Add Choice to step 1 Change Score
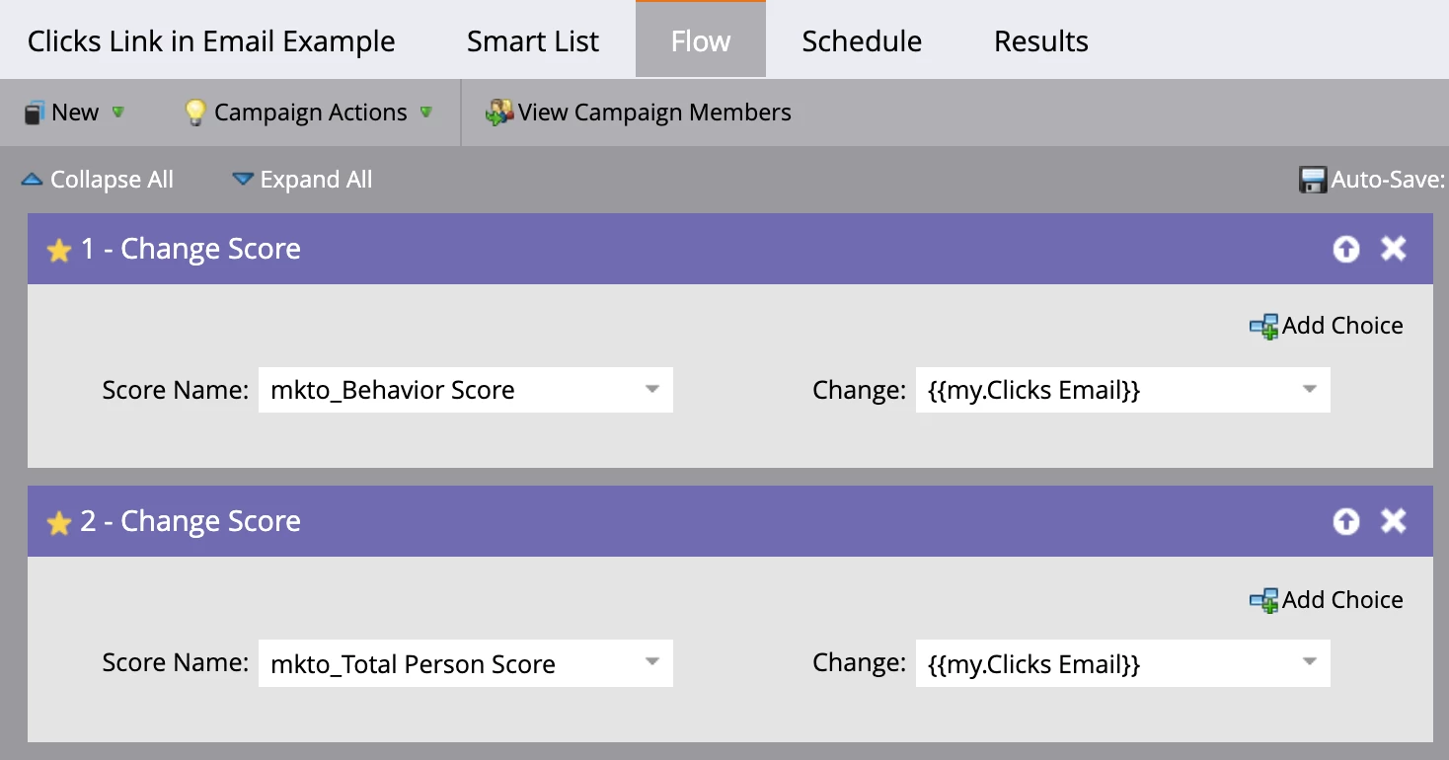The height and width of the screenshot is (760, 1449). tap(1326, 326)
